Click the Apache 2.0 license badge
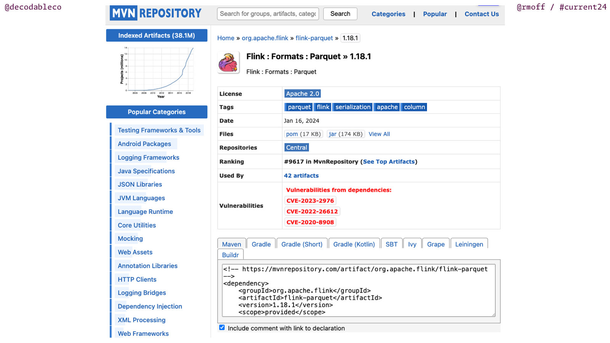This screenshot has width=610, height=343. point(302,94)
